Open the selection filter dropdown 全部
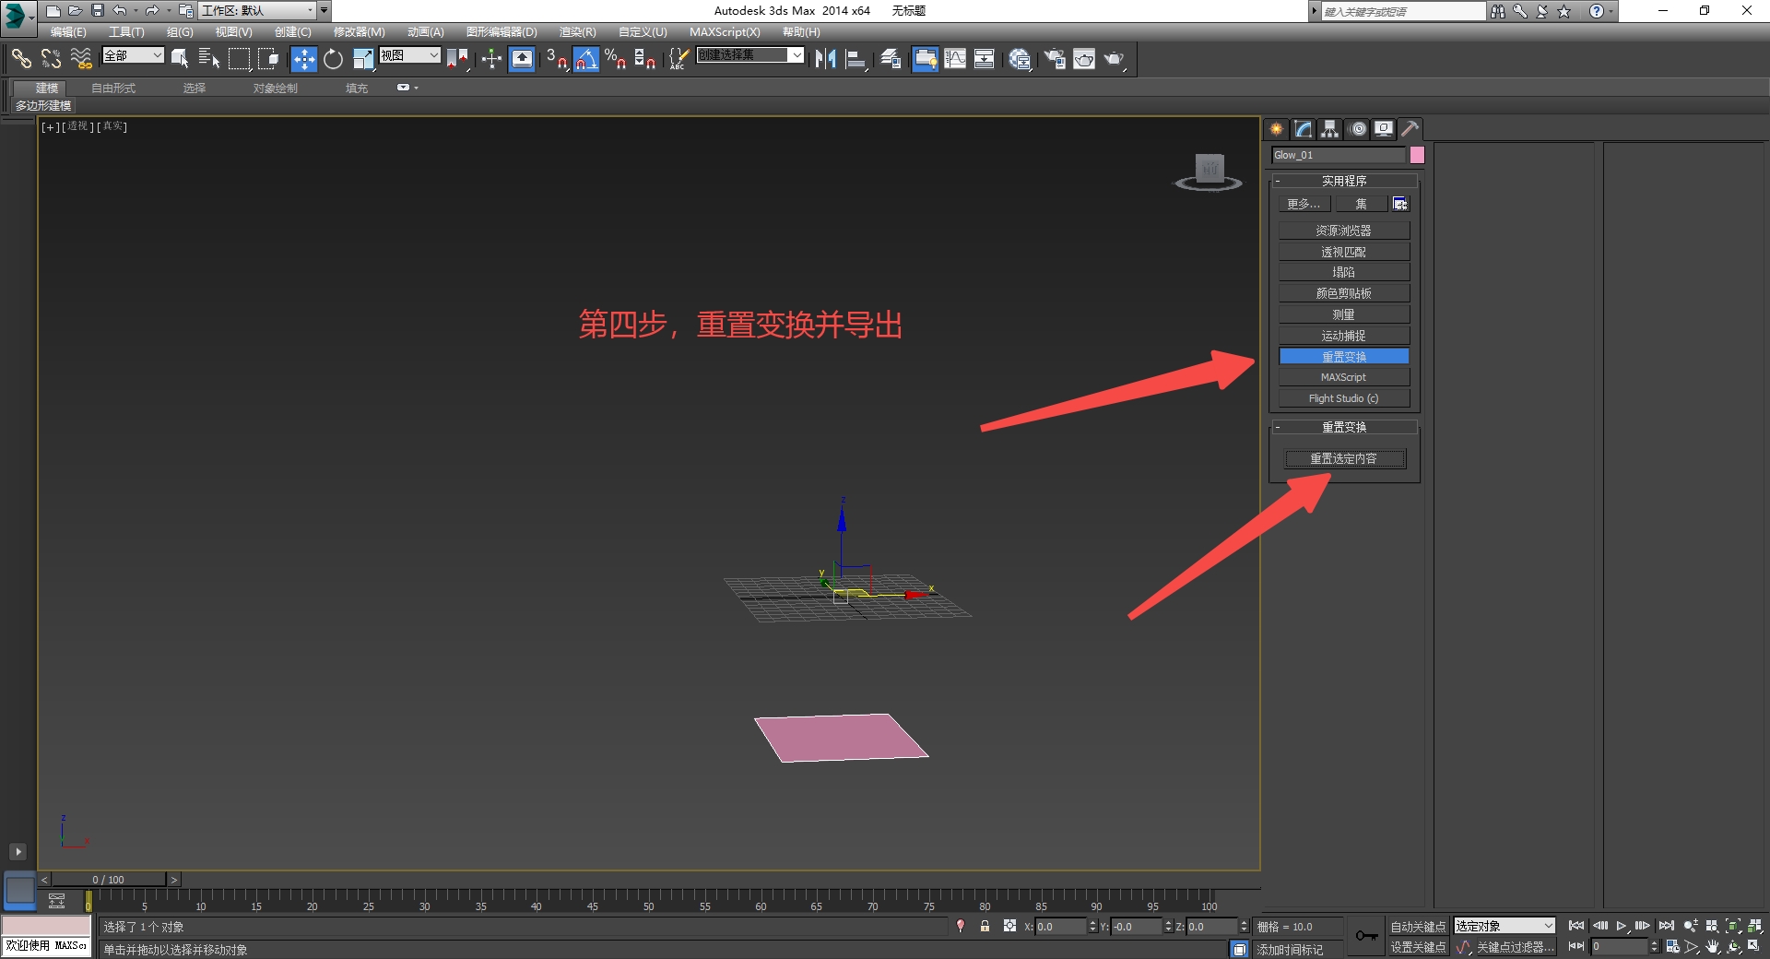The image size is (1770, 959). click(133, 55)
